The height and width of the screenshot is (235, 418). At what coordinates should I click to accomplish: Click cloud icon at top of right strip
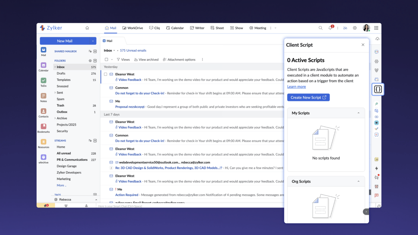[x=378, y=39]
